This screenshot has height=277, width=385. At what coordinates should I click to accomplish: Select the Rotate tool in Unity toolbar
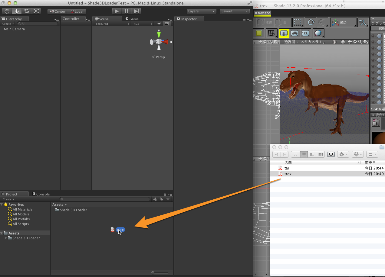(x=26, y=11)
